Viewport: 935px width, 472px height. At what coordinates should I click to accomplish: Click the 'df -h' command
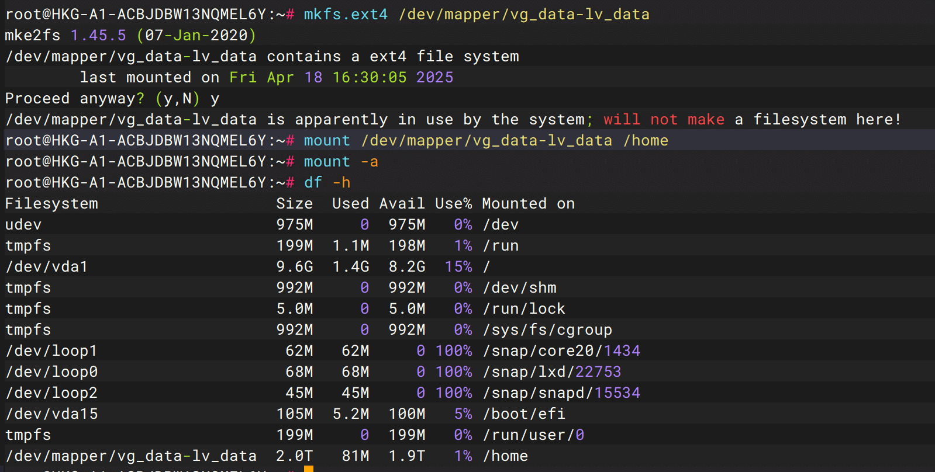point(327,183)
